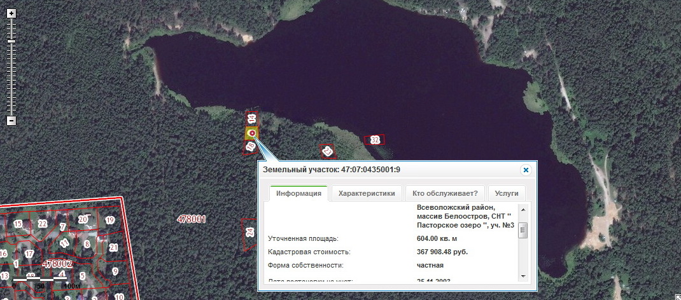This screenshot has width=681, height=300.
Task: Click the popup scrollbar thumb
Action: [x=523, y=230]
